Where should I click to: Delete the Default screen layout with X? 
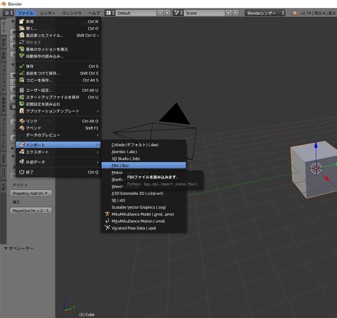coord(167,13)
